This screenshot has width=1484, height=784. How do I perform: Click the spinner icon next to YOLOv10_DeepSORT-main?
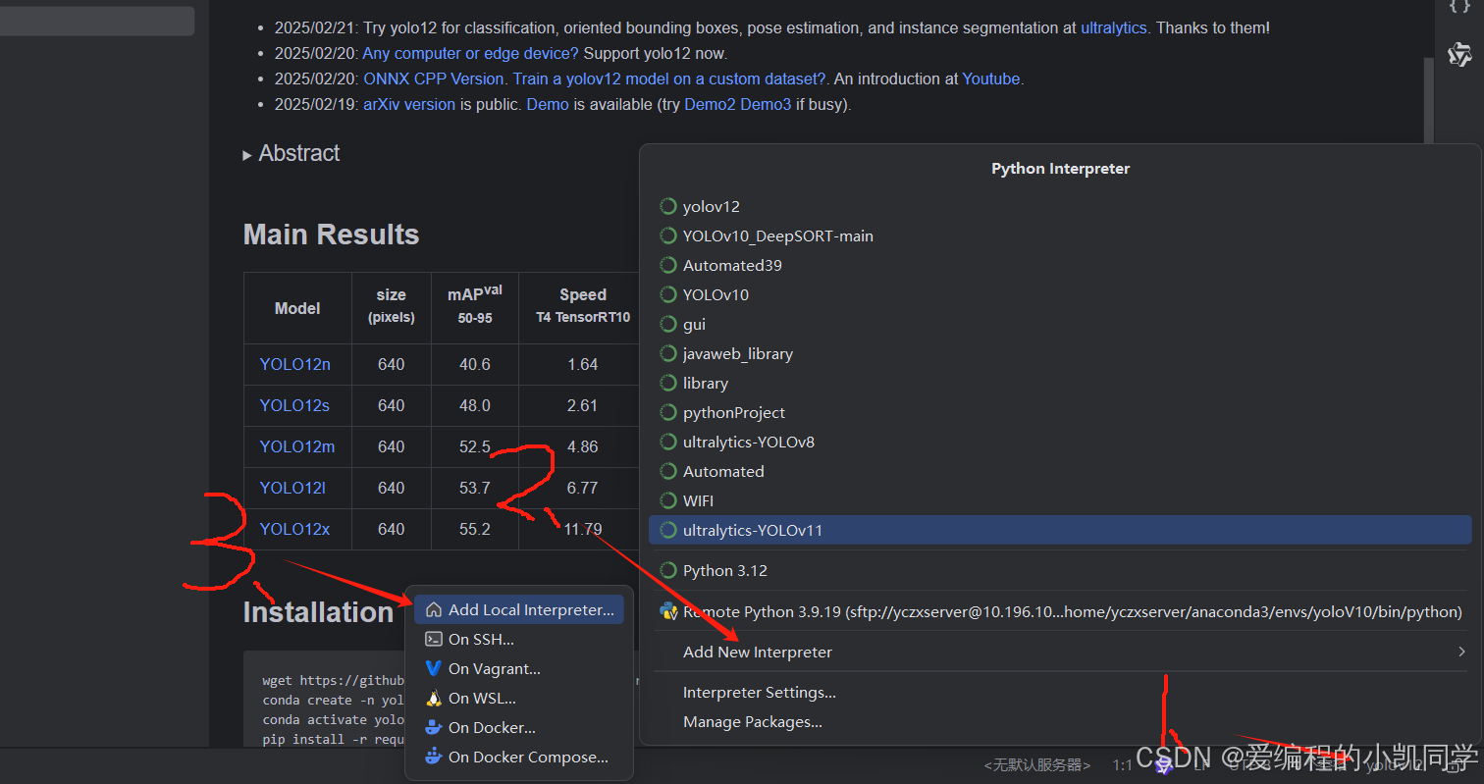click(x=668, y=235)
